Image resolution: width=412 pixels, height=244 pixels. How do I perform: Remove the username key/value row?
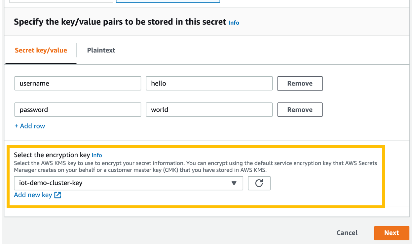point(300,83)
